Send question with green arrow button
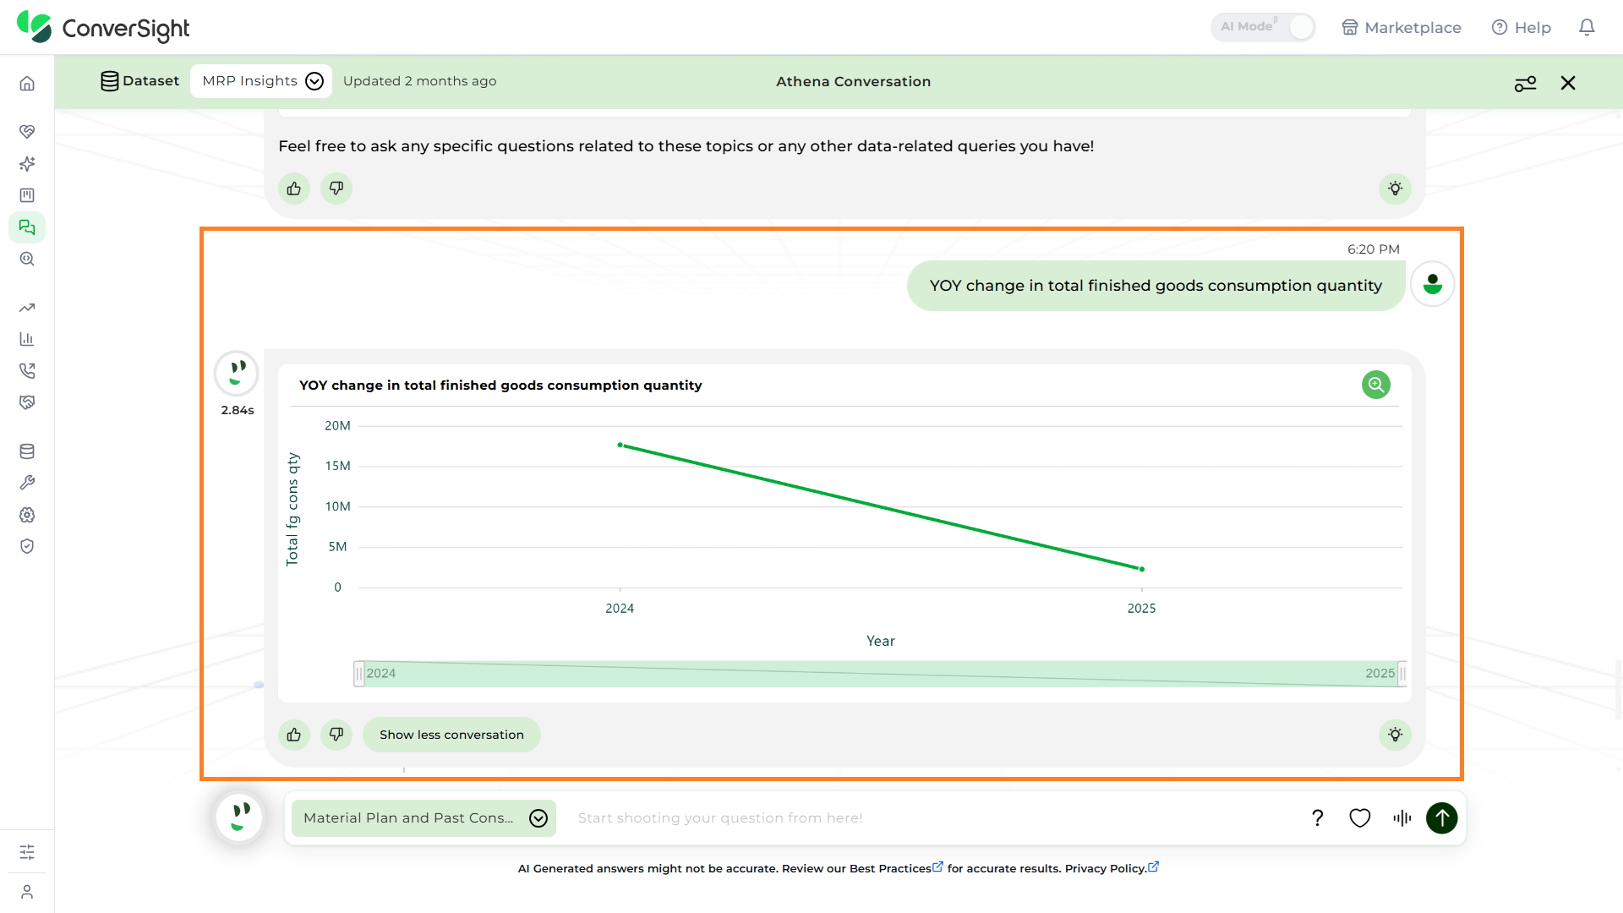The image size is (1623, 913). point(1442,818)
